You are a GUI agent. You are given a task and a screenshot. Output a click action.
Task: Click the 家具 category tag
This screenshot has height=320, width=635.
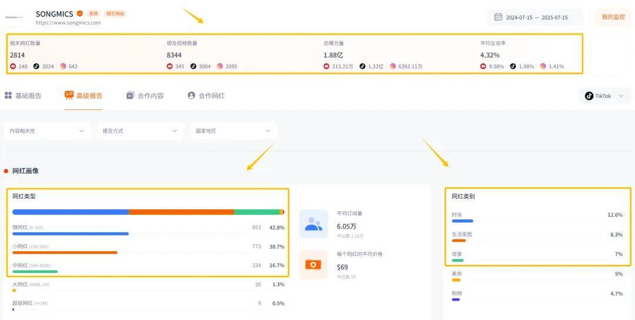tap(93, 14)
